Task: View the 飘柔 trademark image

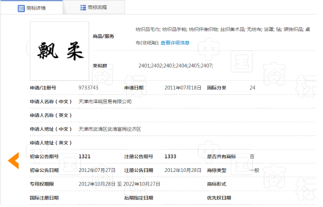Action: tap(60, 51)
